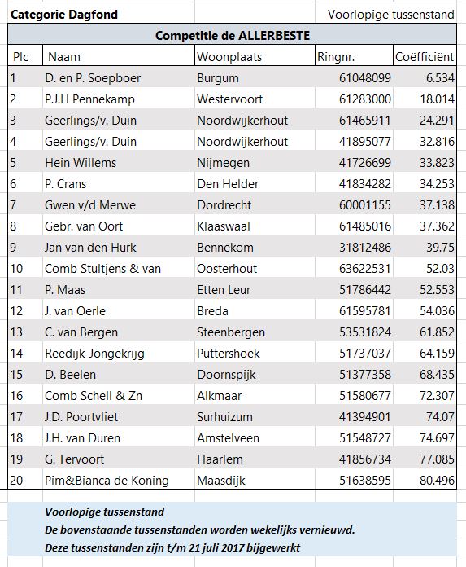Image resolution: width=466 pixels, height=567 pixels.
Task: Click 'Voorlopige tussenstand' text at top right
Action: [x=391, y=15]
